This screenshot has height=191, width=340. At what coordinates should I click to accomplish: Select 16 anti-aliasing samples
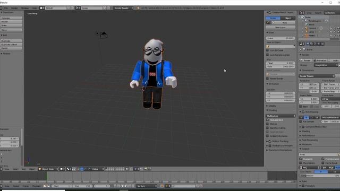tap(317, 117)
